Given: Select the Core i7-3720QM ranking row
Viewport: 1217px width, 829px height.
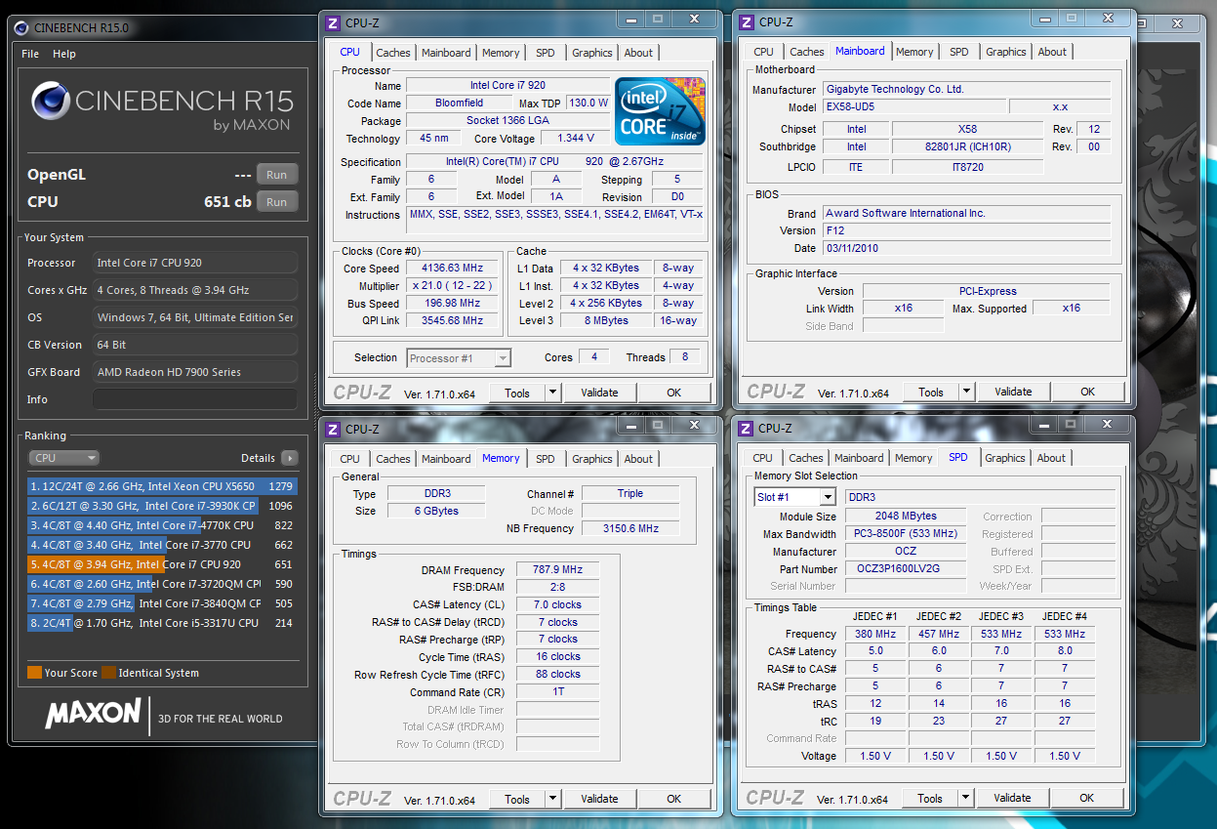Looking at the screenshot, I should coord(163,584).
